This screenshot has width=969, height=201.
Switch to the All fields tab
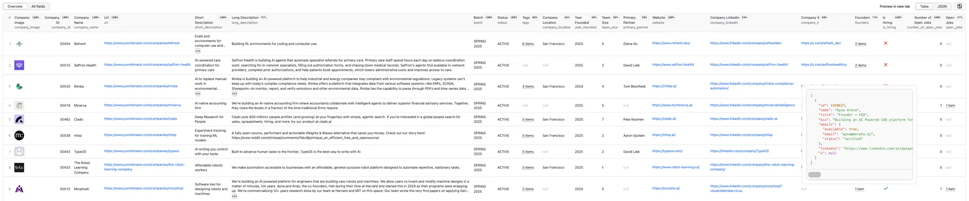38,6
